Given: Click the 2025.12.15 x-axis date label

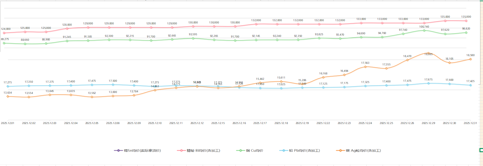Looking at the screenshot, I should pos(218,123).
